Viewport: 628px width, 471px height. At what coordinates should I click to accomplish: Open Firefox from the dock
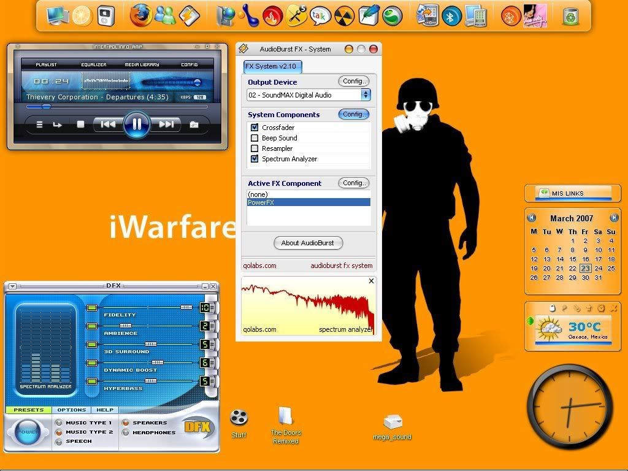click(140, 15)
